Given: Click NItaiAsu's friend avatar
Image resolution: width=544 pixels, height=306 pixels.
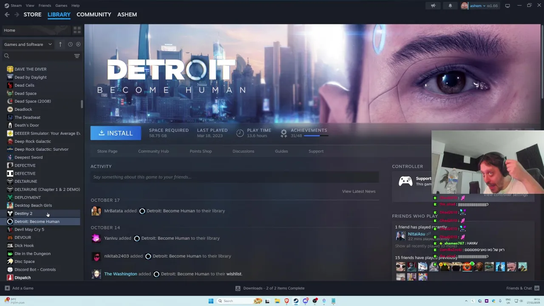Looking at the screenshot, I should (x=400, y=236).
